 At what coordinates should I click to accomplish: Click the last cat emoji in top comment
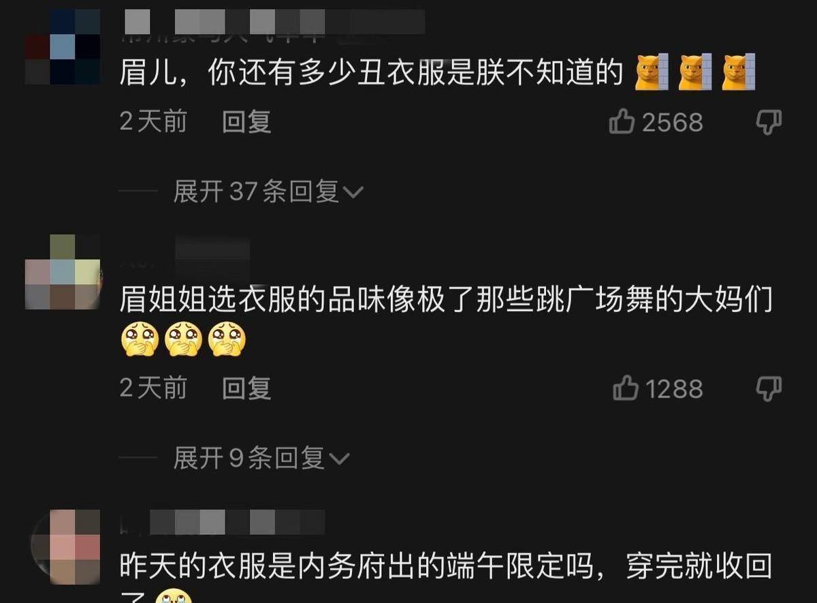point(738,72)
